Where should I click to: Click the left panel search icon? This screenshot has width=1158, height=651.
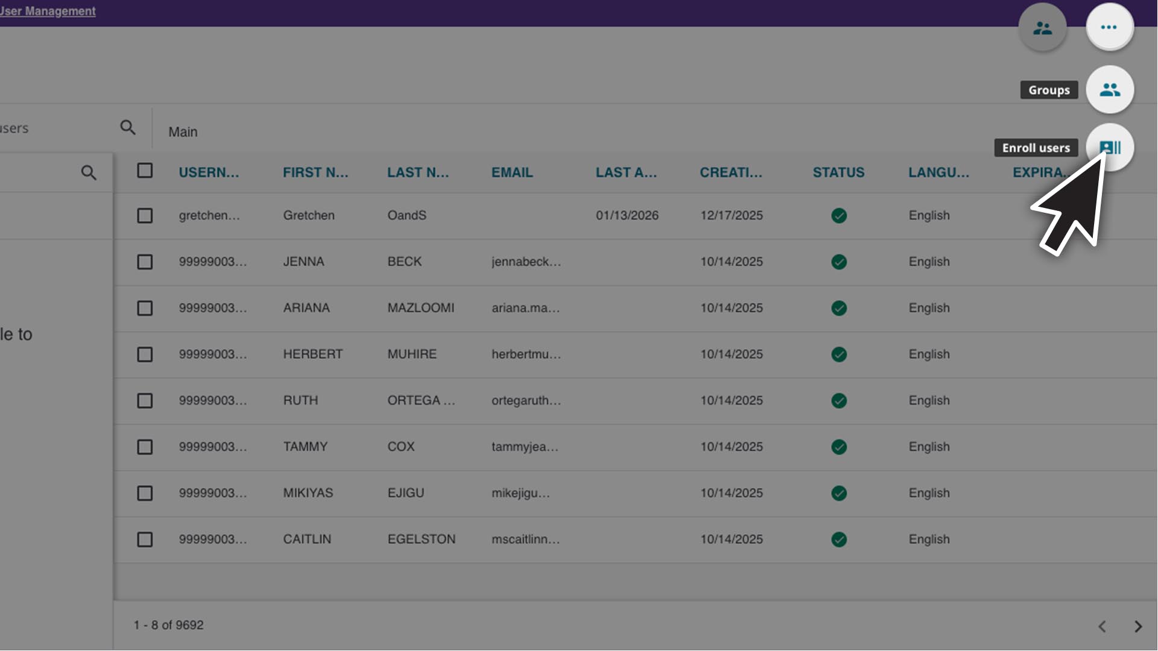[89, 173]
